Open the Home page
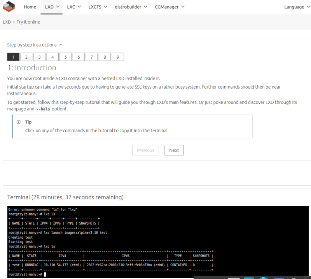 click(30, 7)
